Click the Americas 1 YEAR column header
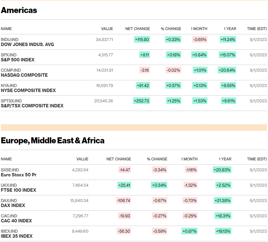Viewport: 268px width, 242px height. tap(230, 29)
